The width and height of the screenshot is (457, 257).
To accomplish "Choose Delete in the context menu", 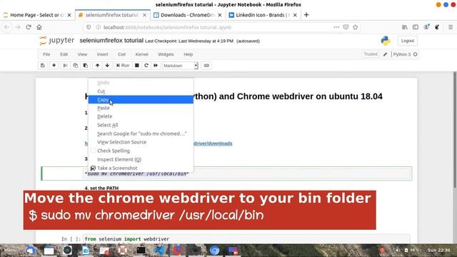I will [x=141, y=116].
